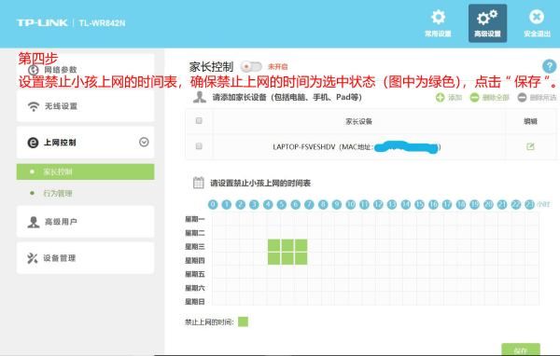The image size is (560, 356).
Task: Open the 常用设置 common settings icon
Action: pyautogui.click(x=438, y=17)
